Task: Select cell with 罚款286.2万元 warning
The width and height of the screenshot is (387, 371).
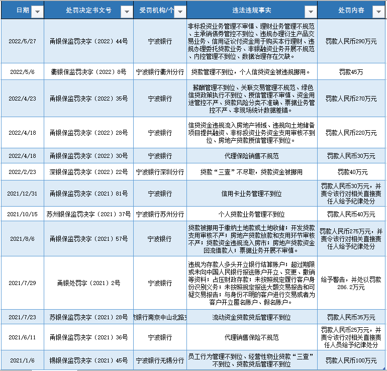Action: pyautogui.click(x=351, y=283)
